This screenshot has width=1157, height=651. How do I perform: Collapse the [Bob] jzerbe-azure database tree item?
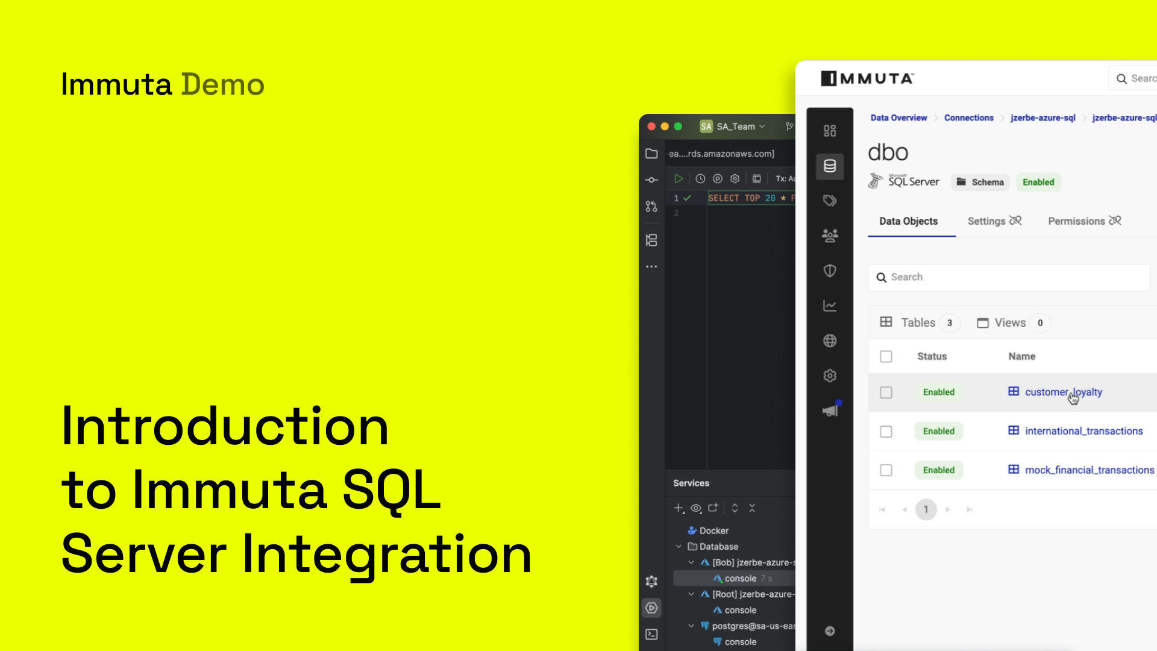click(692, 562)
